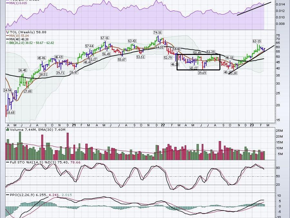The height and width of the screenshot is (218, 290).
Task: Click the 53.51 price label
Action: pos(140,57)
